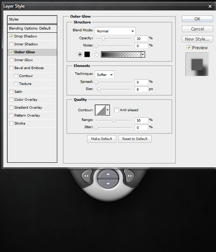
Task: Click the Size slider handle
Action: (x=99, y=89)
